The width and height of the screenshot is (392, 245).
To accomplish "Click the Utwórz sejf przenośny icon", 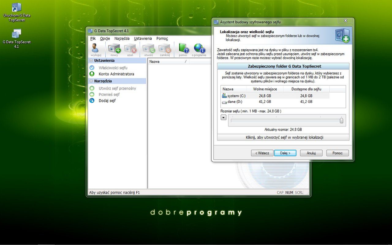I will [x=92, y=88].
